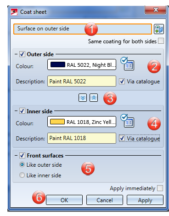Viewport: 169px width, 216px height.
Task: Confirm with the OK button
Action: point(64,200)
